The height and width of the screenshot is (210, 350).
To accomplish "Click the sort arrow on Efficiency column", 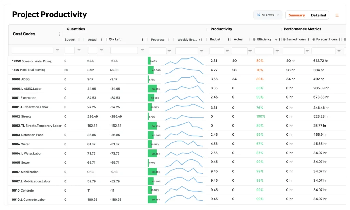I will click(x=276, y=39).
